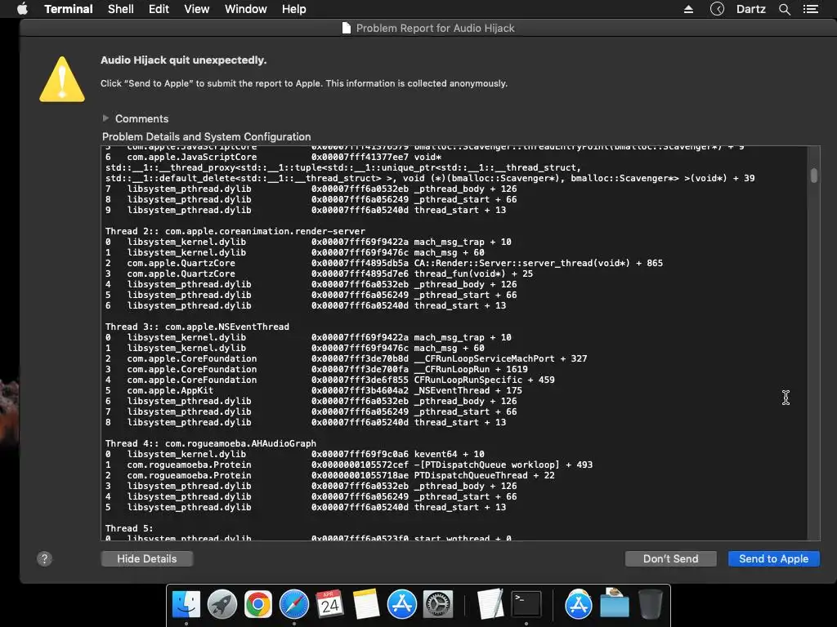Click the 'CFRunLoopRunSpecific + 459' entry

tap(484, 380)
